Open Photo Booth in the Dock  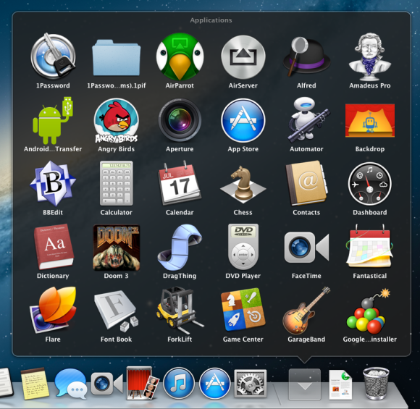143,383
